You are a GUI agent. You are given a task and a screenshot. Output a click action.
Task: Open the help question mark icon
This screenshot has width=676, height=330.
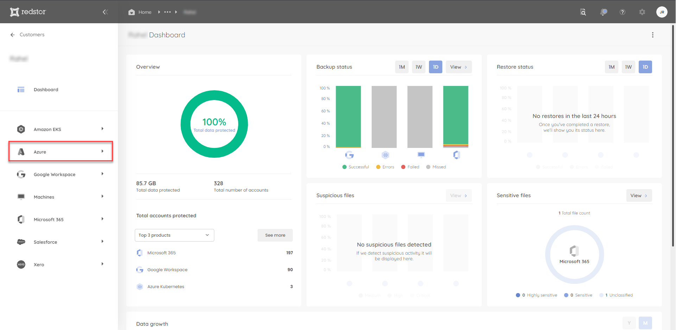tap(622, 12)
